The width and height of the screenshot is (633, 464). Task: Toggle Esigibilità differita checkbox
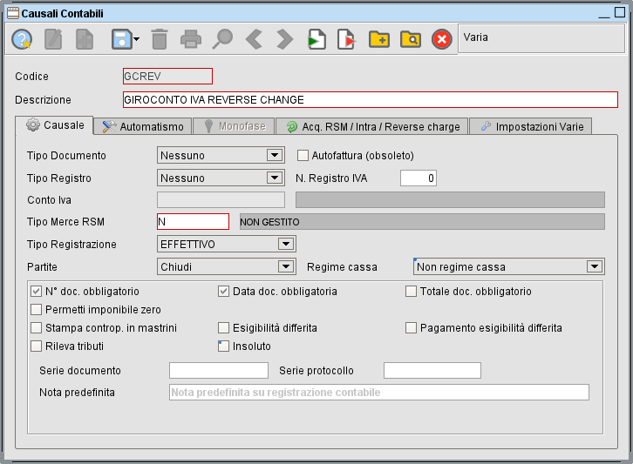[x=224, y=327]
